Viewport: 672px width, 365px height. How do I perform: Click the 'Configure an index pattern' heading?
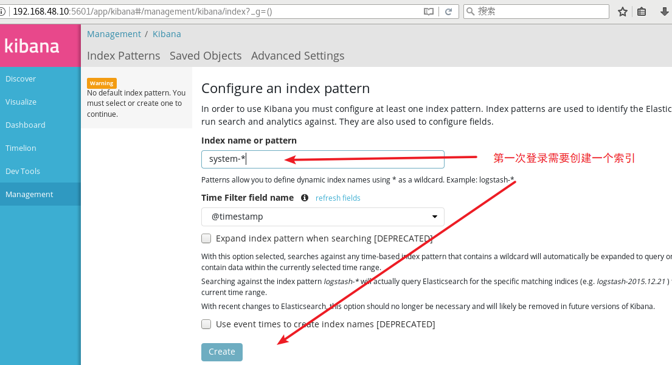tap(285, 88)
